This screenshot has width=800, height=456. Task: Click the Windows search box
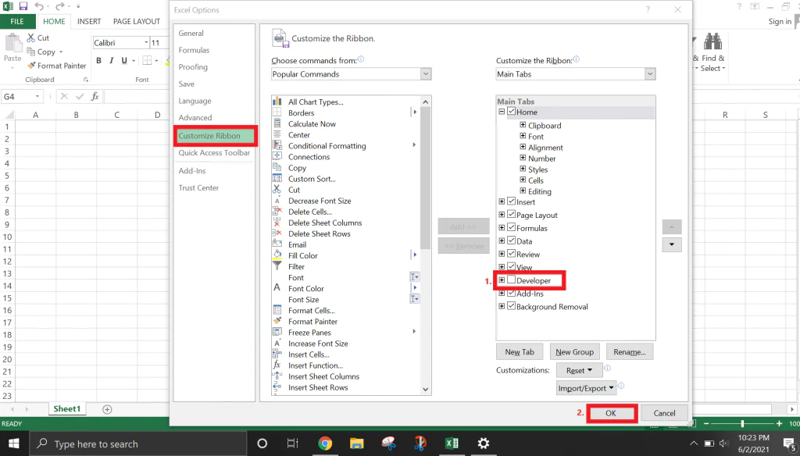point(137,444)
